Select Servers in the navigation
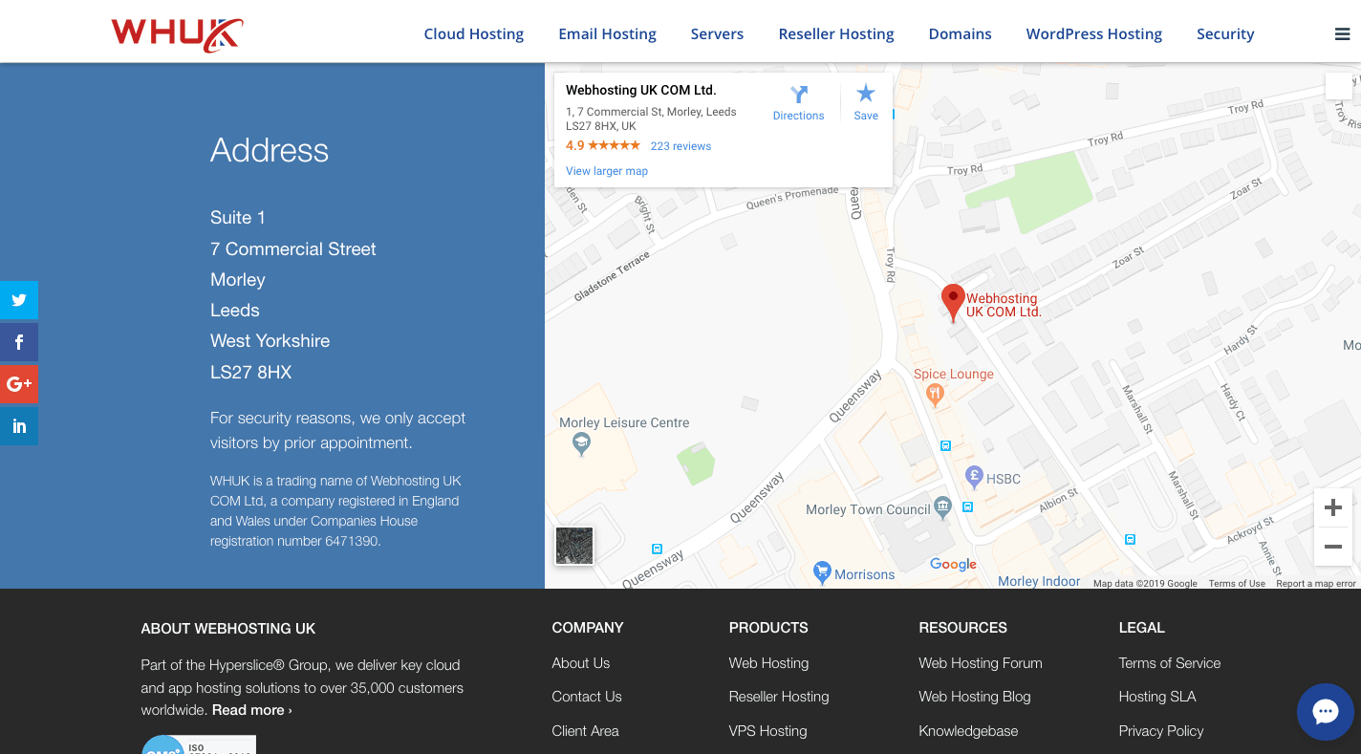1361x754 pixels. pyautogui.click(x=717, y=34)
